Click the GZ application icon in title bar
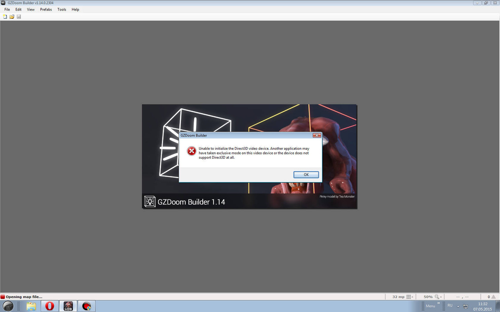This screenshot has height=312, width=500. (4, 3)
